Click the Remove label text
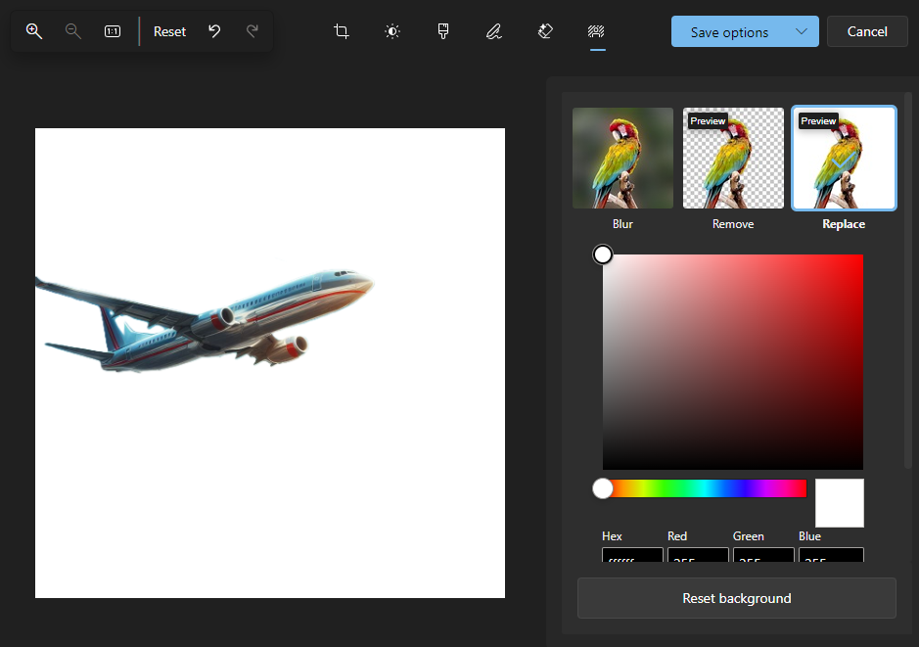This screenshot has height=647, width=919. pyautogui.click(x=733, y=224)
